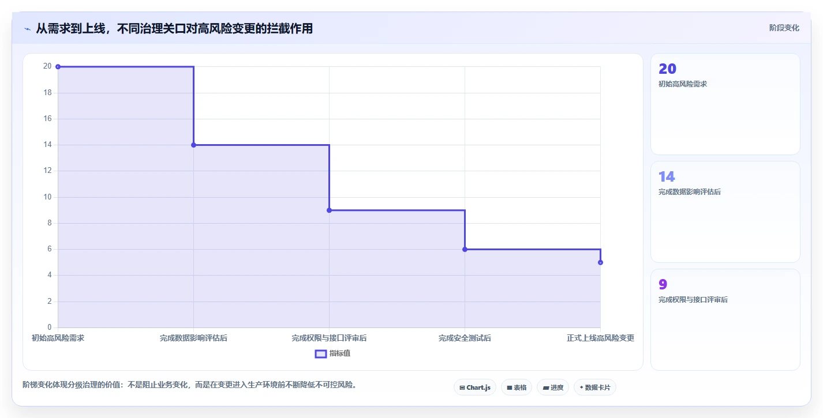Click the data point at 初始高风险需求 (20)

[x=58, y=67]
